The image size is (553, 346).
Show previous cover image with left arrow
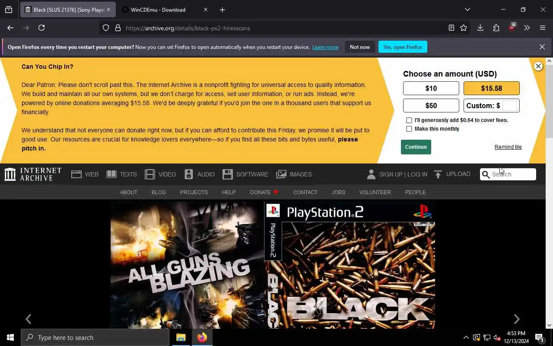(29, 319)
